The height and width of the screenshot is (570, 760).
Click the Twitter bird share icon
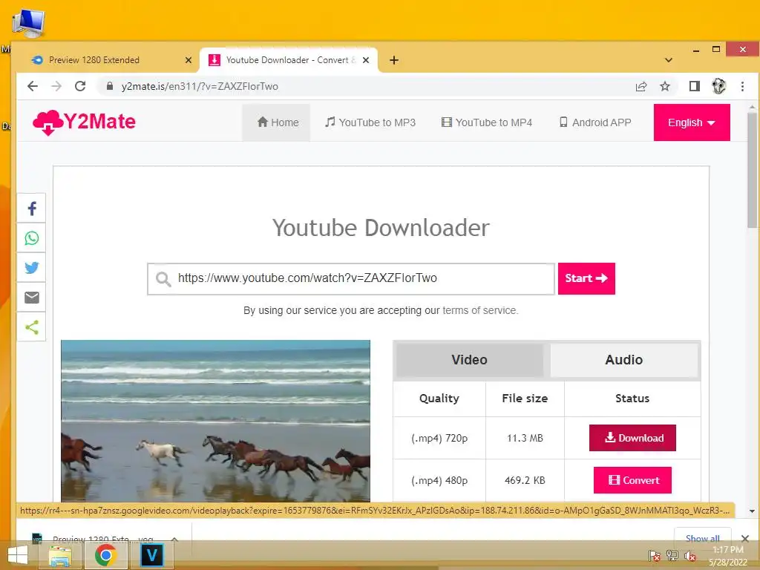click(x=32, y=268)
